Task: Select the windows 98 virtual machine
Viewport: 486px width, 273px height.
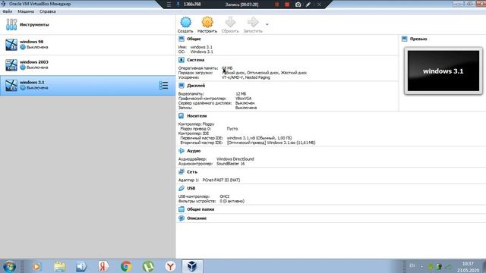Action: 88,45
